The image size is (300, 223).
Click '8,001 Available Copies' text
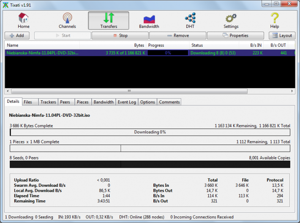270,158
